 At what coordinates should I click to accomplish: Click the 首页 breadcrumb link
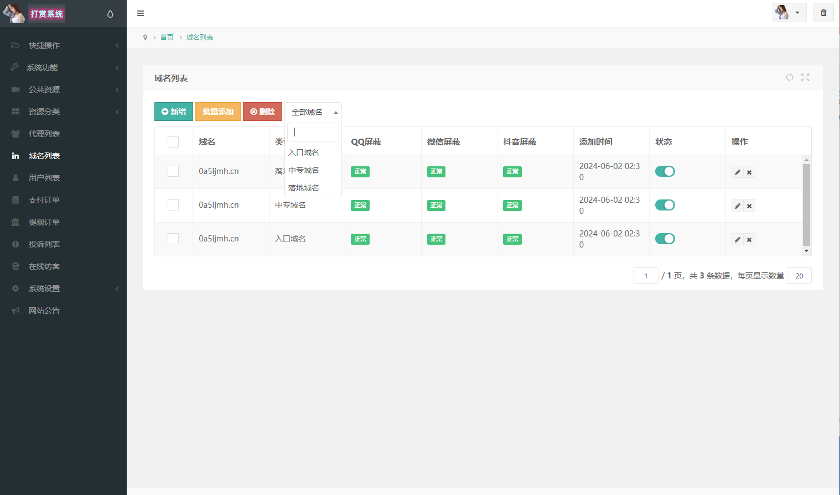[x=167, y=38]
